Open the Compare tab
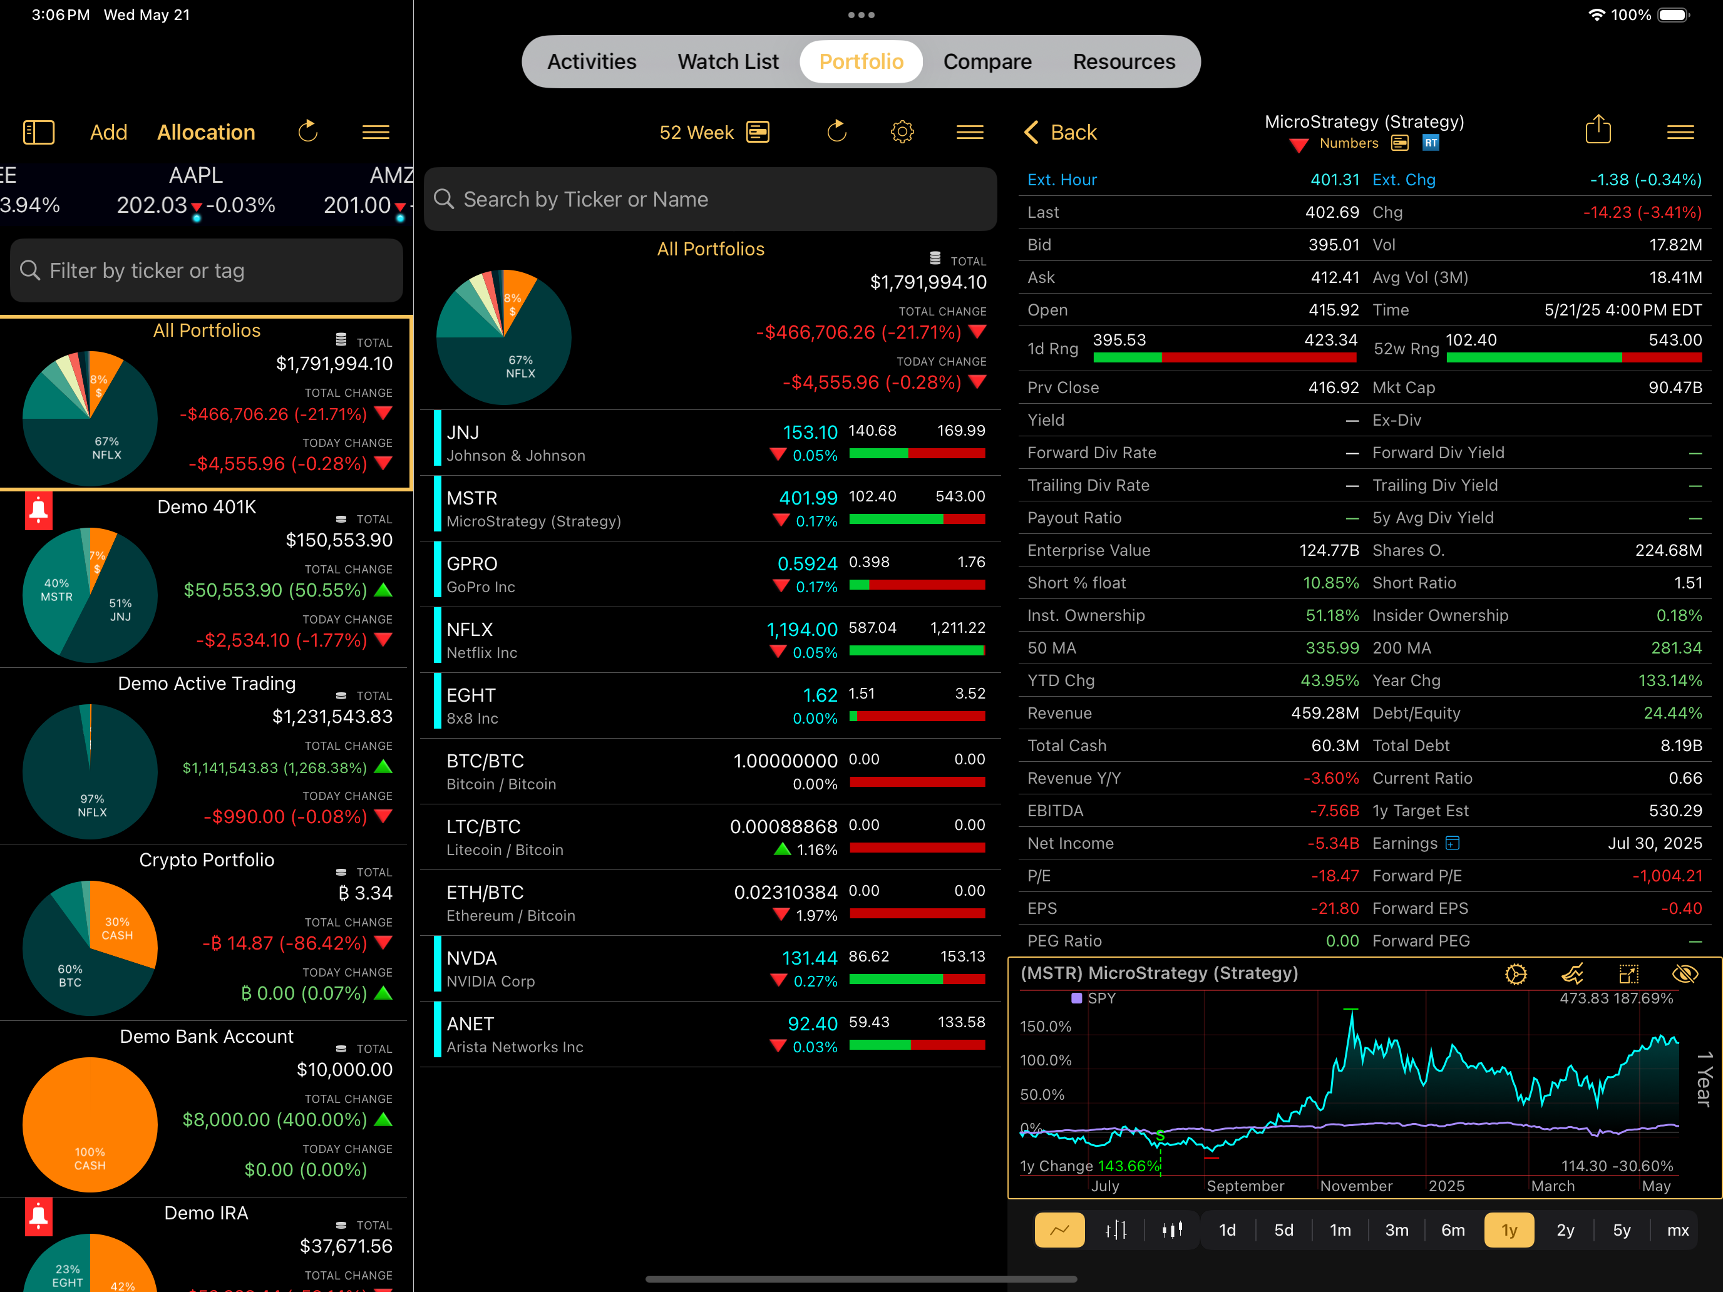Image resolution: width=1723 pixels, height=1292 pixels. 988,61
